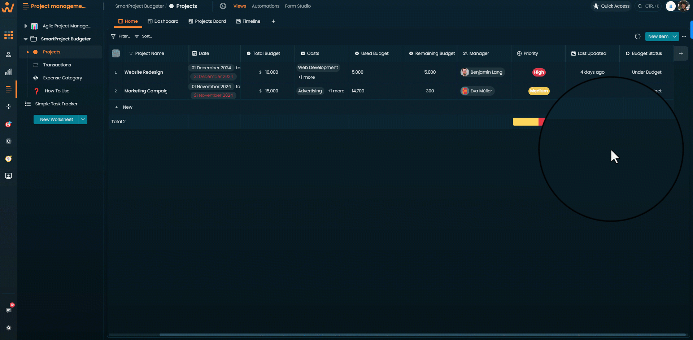
Task: Switch to the Timeline tab
Action: (x=248, y=21)
